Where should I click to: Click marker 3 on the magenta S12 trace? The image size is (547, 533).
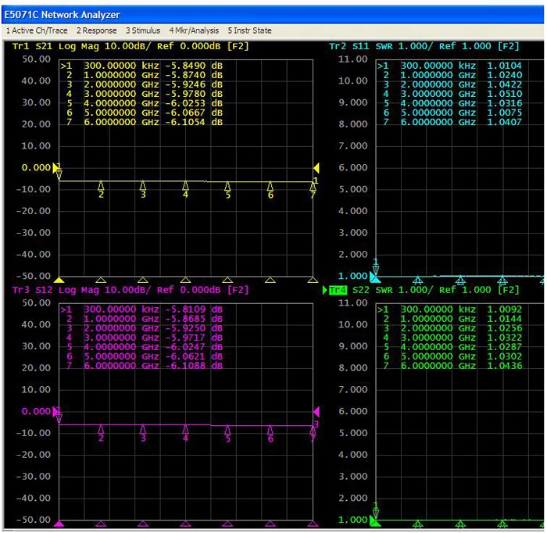[x=143, y=430]
